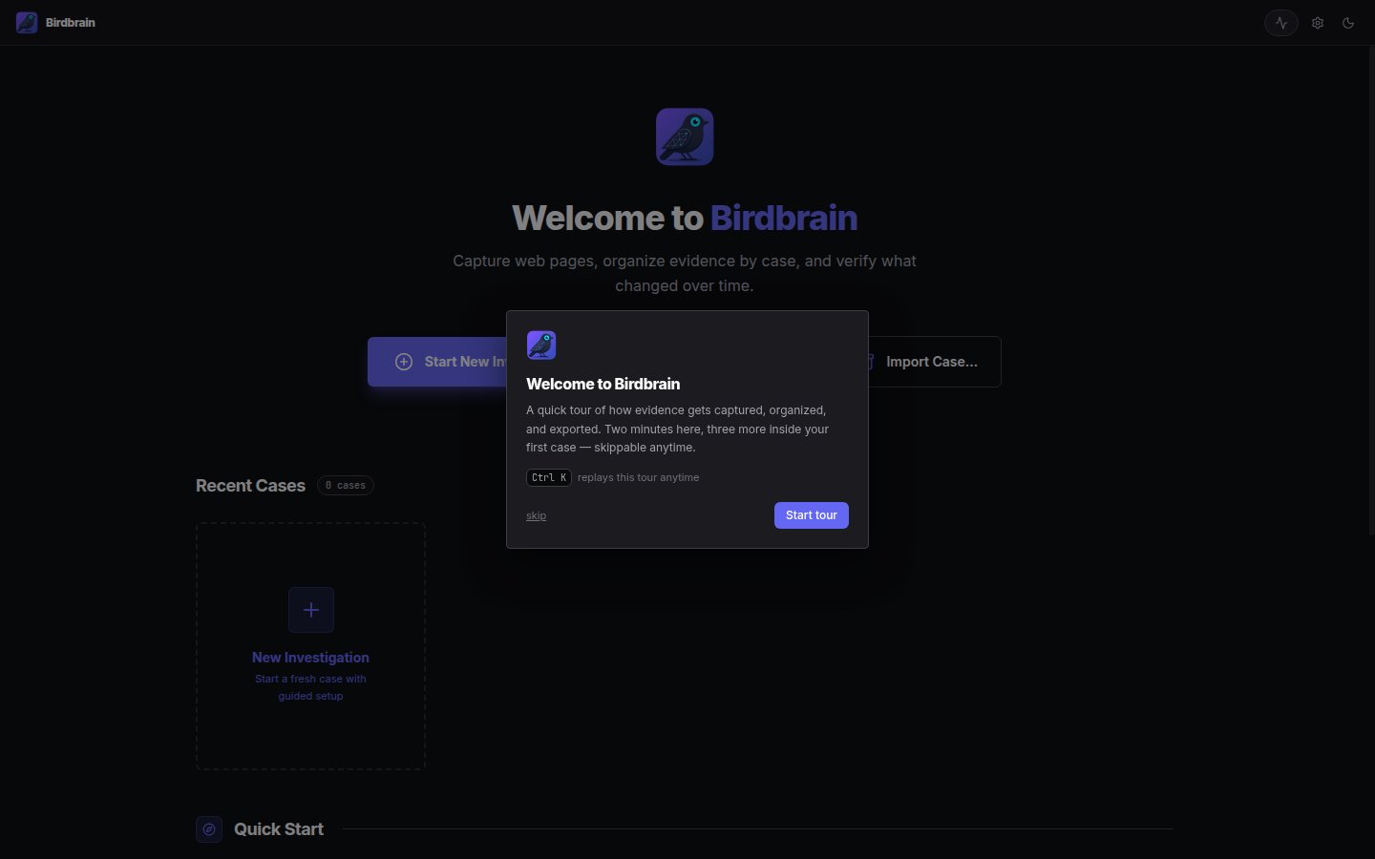Click the Import Case button
Image resolution: width=1375 pixels, height=859 pixels.
click(x=934, y=362)
